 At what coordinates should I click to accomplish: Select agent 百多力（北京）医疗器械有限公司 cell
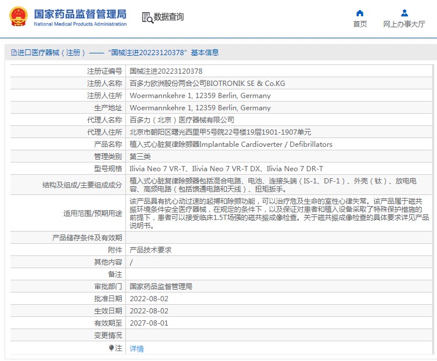point(182,120)
